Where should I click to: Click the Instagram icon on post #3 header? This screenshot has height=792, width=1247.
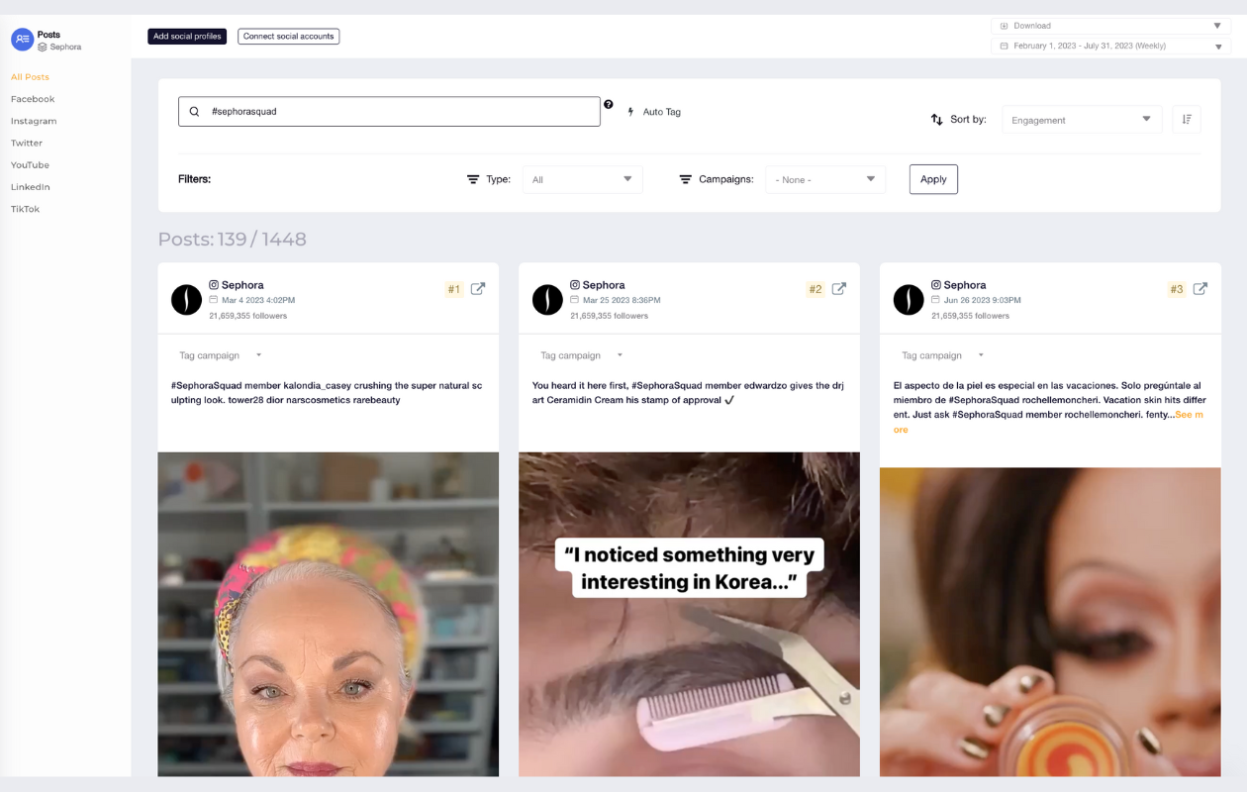pyautogui.click(x=936, y=284)
